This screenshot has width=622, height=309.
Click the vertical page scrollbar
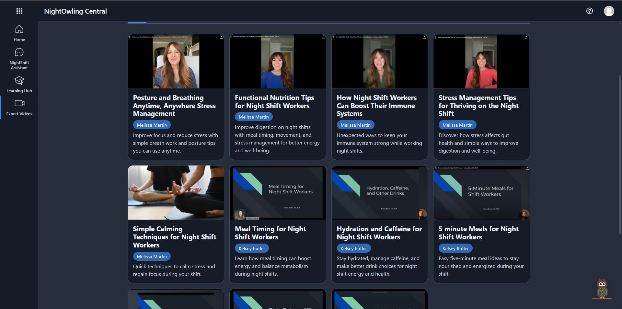(x=620, y=154)
